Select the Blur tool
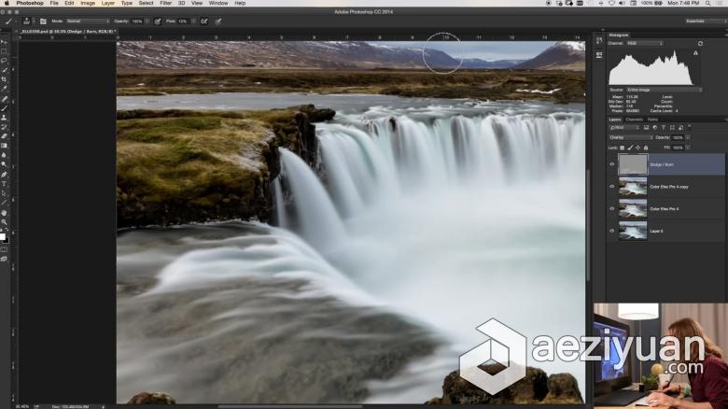 point(4,155)
